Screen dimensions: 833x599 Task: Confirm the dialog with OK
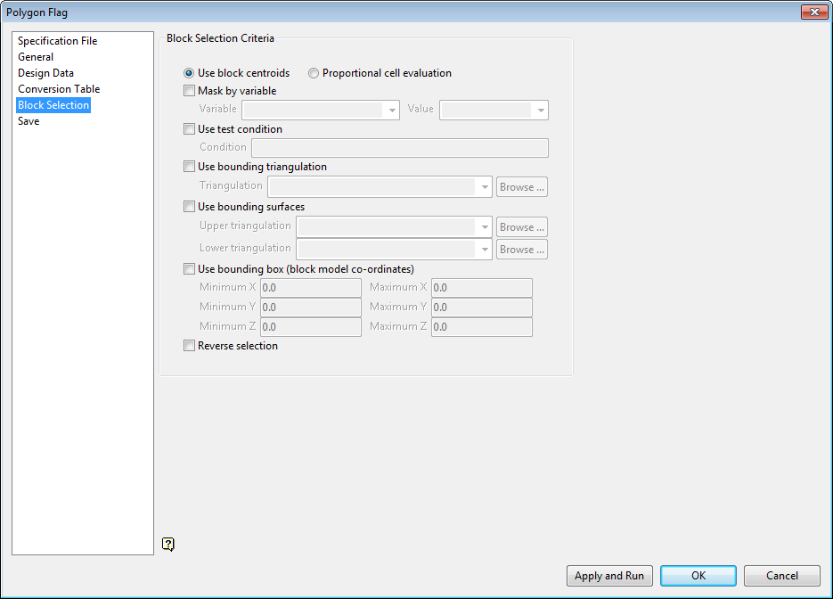698,575
